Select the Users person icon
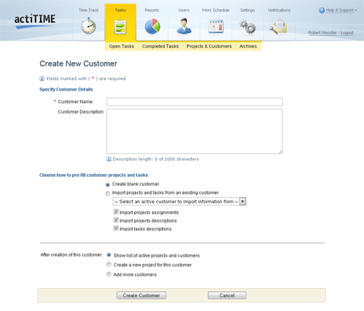The height and width of the screenshot is (311, 364). (184, 26)
